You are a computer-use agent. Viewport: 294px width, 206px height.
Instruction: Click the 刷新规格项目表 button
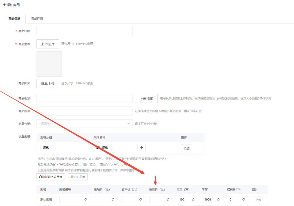tap(51, 177)
